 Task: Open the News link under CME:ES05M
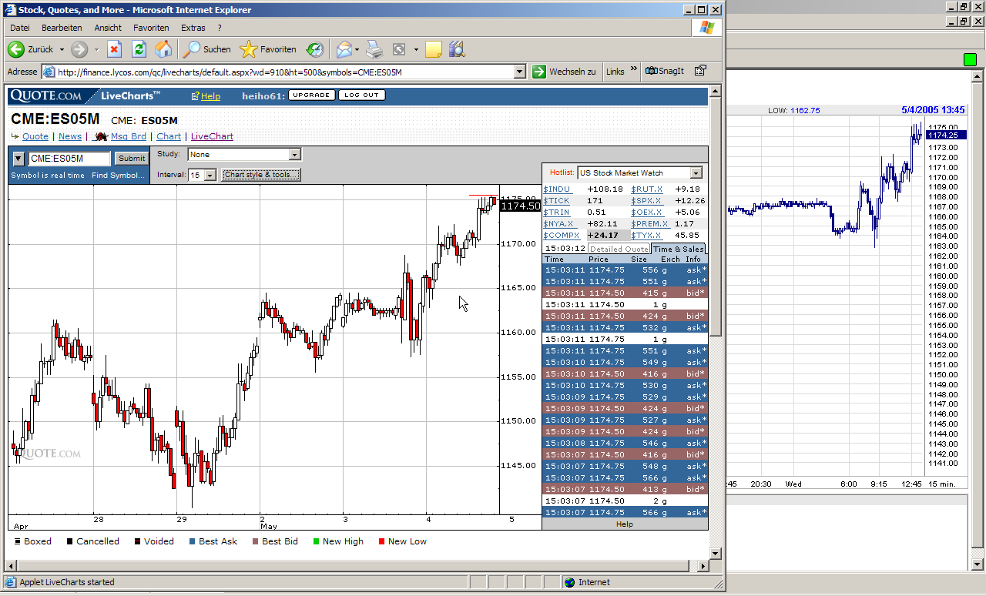70,136
